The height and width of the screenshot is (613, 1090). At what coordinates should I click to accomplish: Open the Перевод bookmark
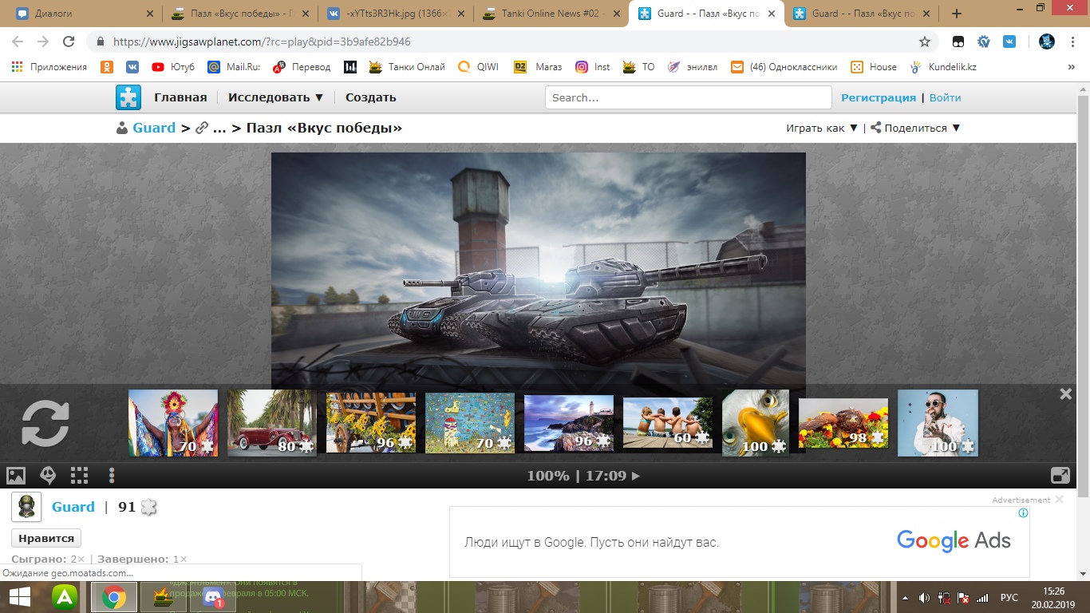pyautogui.click(x=302, y=67)
